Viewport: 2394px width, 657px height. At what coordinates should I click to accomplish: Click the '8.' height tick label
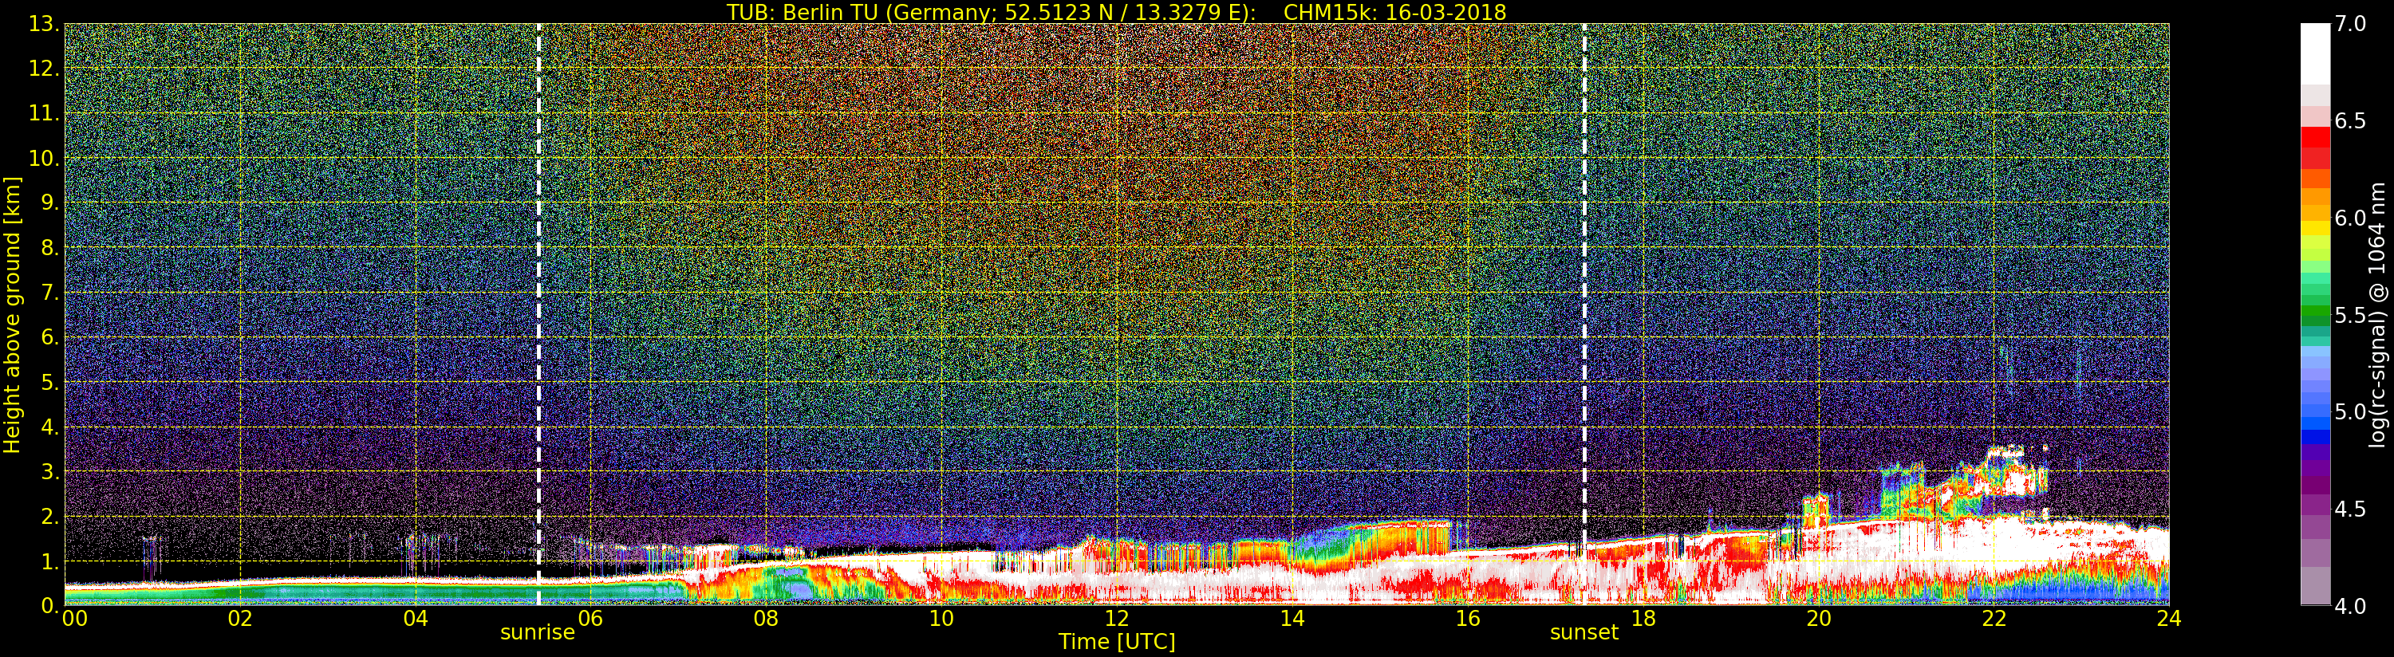click(50, 248)
